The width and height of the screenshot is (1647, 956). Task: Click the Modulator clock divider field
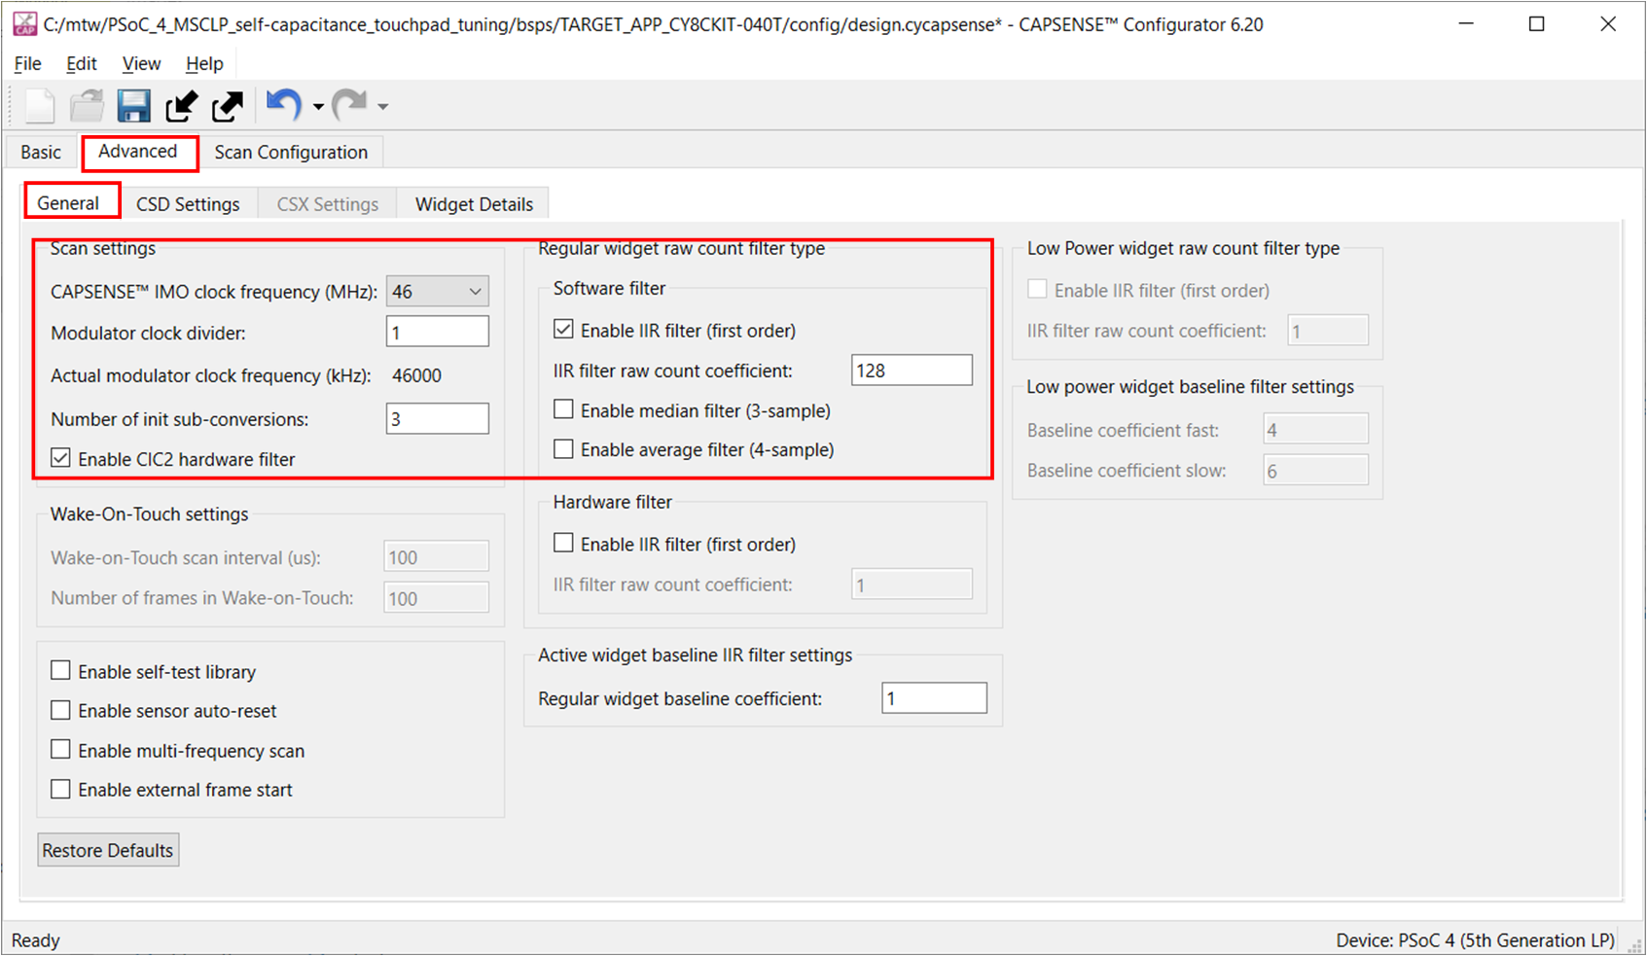click(437, 333)
